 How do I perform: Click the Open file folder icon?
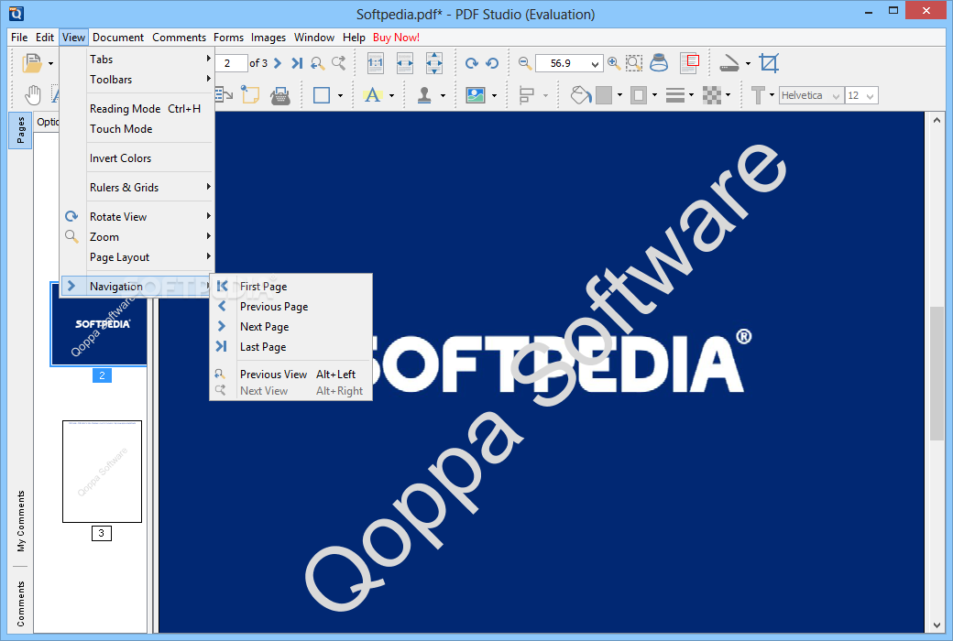pos(31,63)
